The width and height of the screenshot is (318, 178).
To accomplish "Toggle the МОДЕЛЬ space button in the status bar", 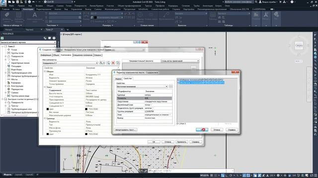I will [x=204, y=176].
